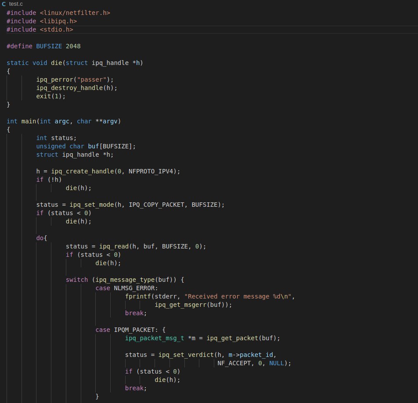Click the 'do{' keyword

[42, 238]
